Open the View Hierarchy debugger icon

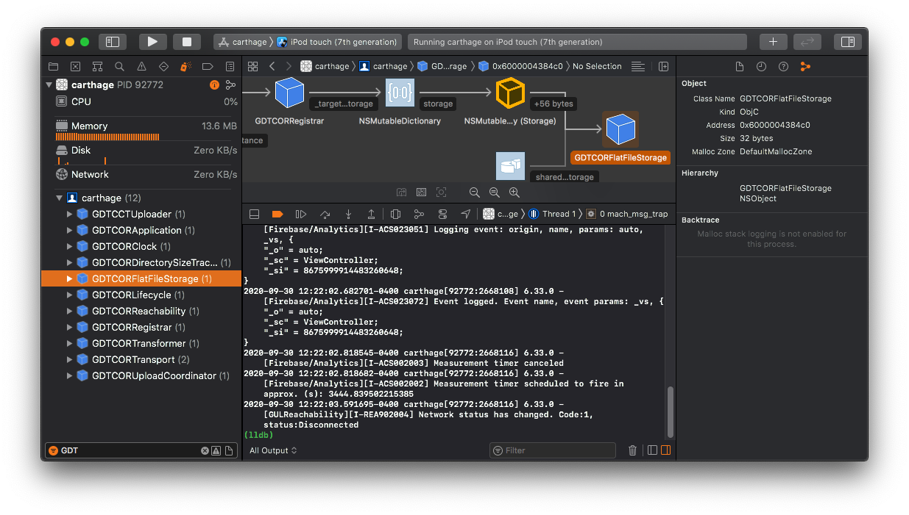pyautogui.click(x=395, y=214)
